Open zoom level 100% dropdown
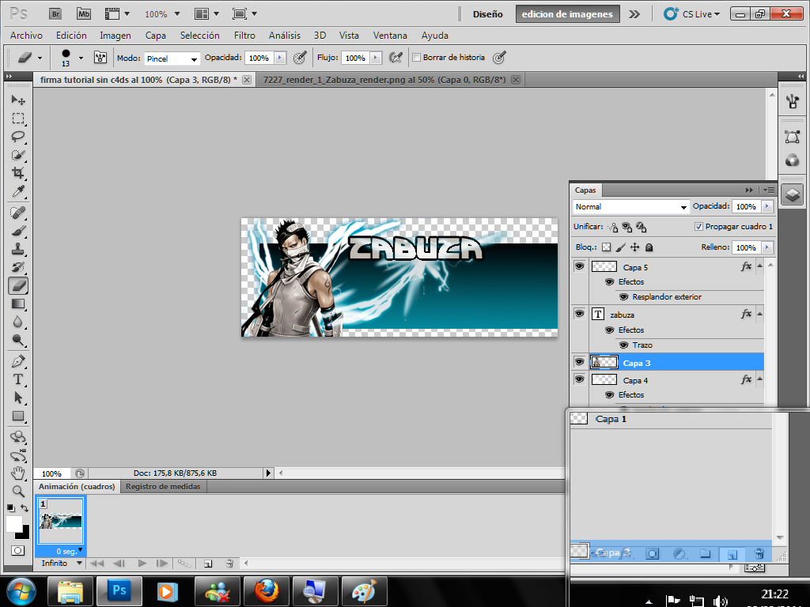Viewport: 810px width, 607px height. pyautogui.click(x=177, y=14)
